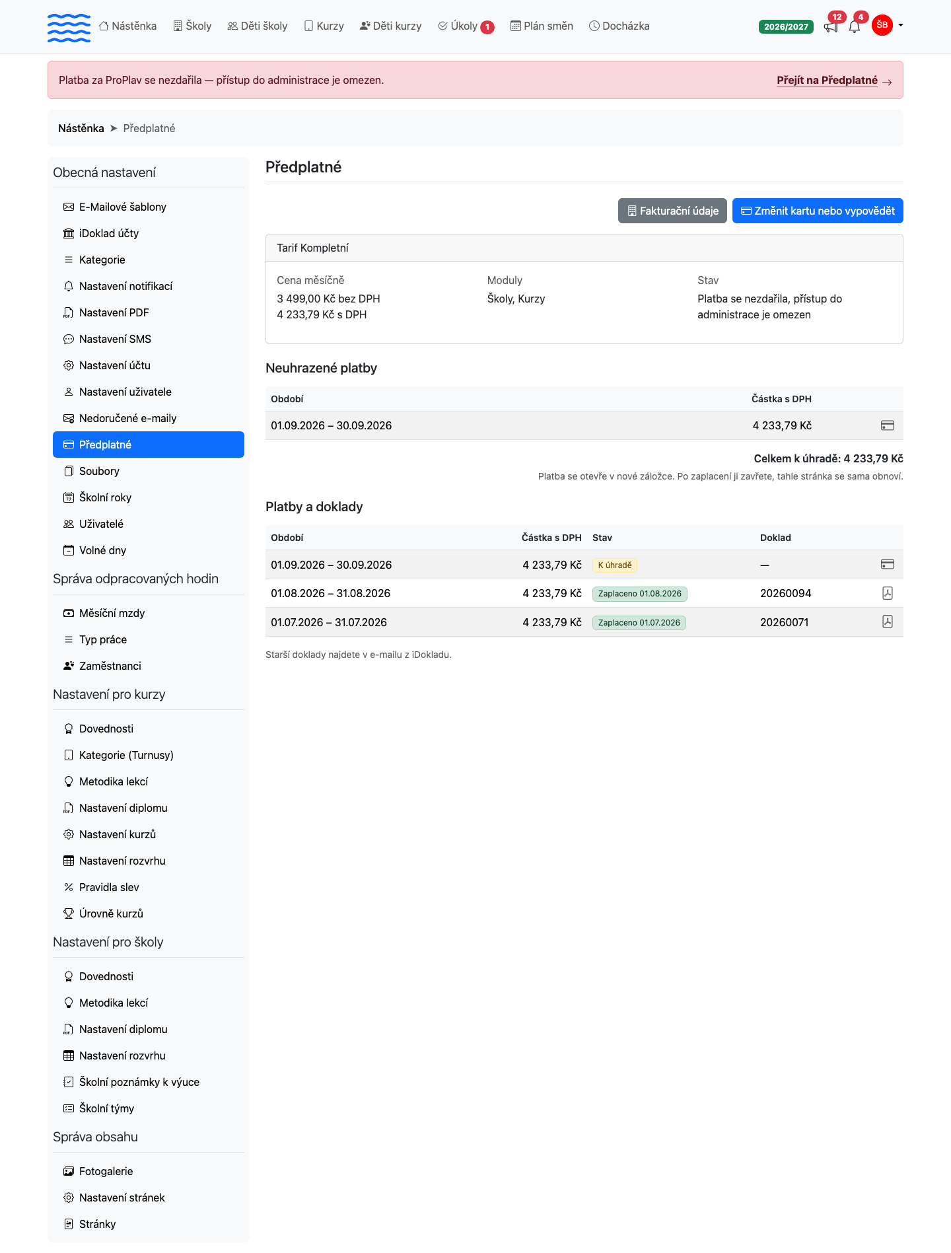Open Úkoly in the top navigation

point(466,26)
